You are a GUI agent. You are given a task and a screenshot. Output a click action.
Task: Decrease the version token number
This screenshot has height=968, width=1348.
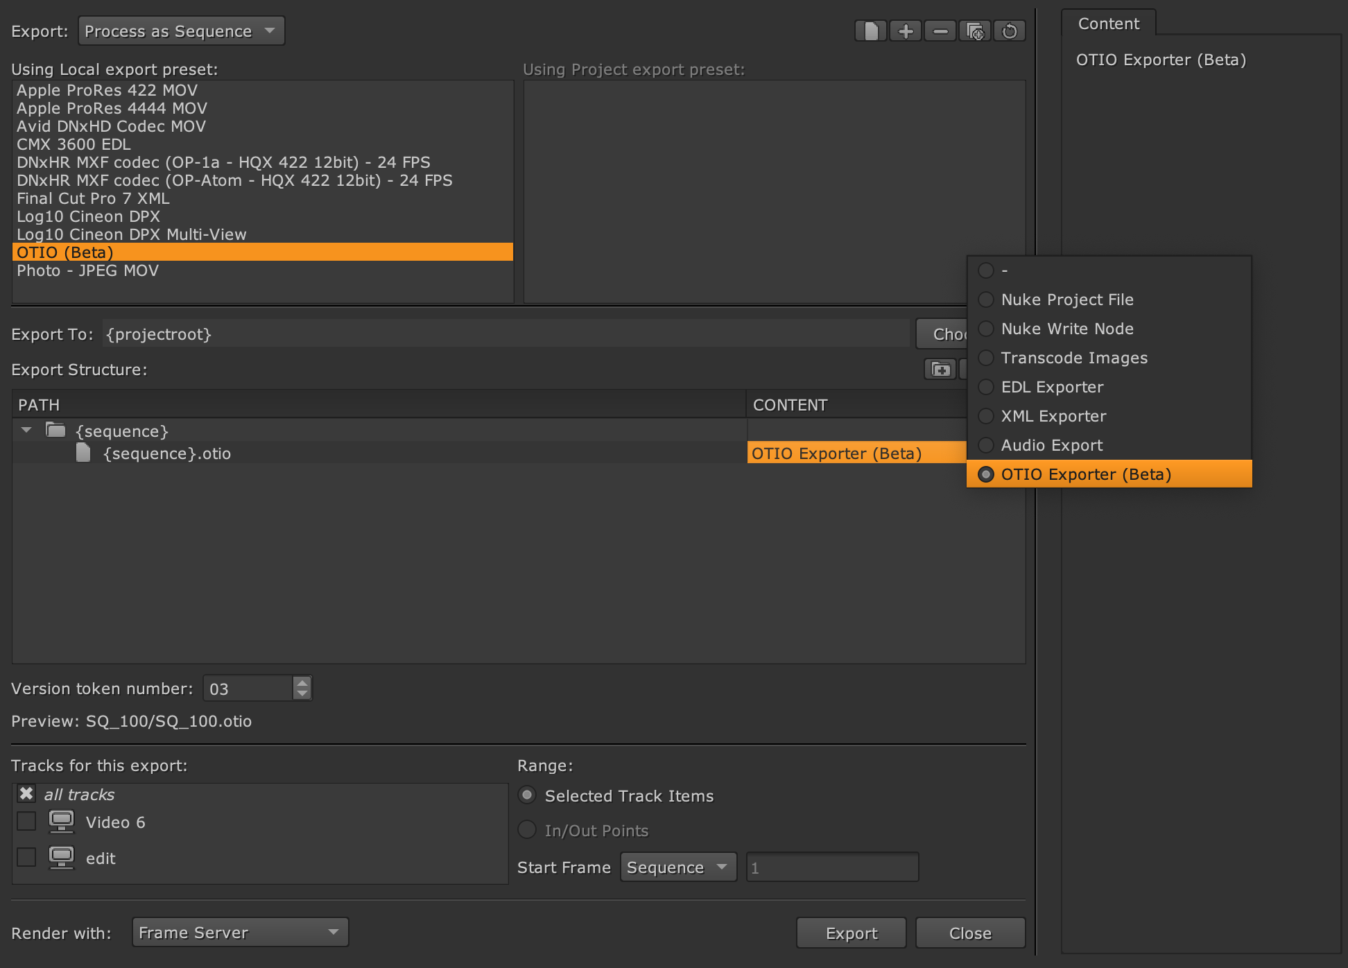pyautogui.click(x=302, y=693)
